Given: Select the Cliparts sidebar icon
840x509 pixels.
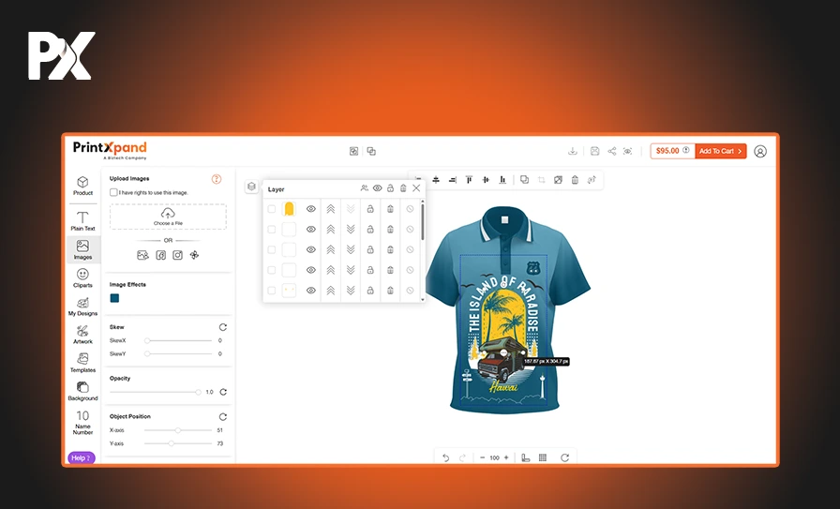Looking at the screenshot, I should [x=82, y=277].
